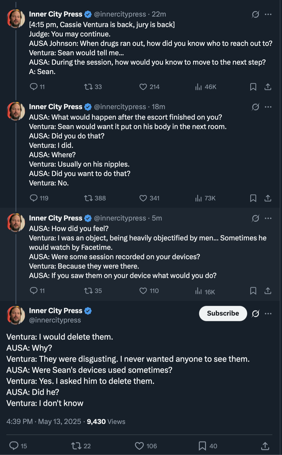View analytics showing 46K views
Viewport: 282px width, 455px height.
206,87
